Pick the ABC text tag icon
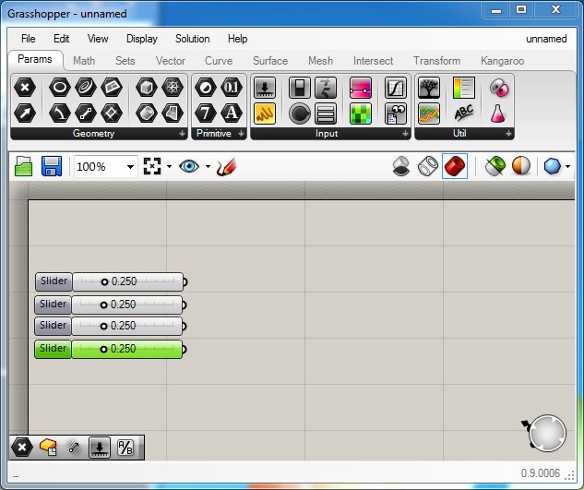Image resolution: width=584 pixels, height=490 pixels. [464, 114]
